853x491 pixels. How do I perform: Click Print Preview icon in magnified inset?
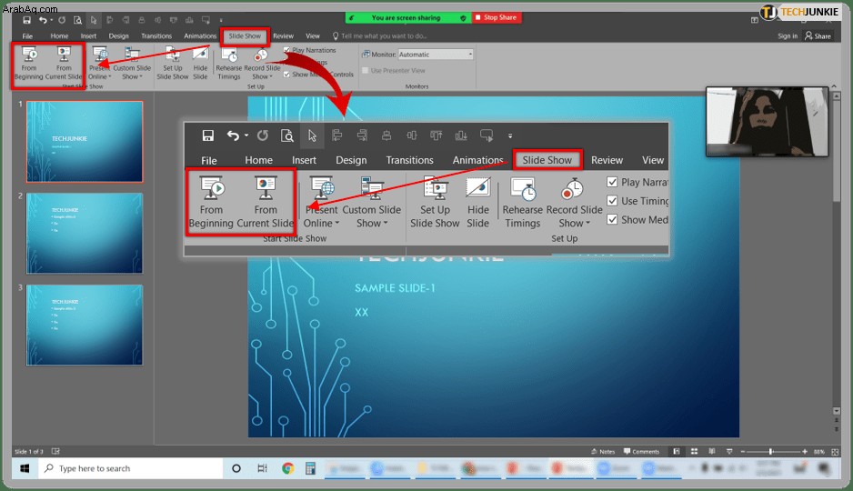287,135
